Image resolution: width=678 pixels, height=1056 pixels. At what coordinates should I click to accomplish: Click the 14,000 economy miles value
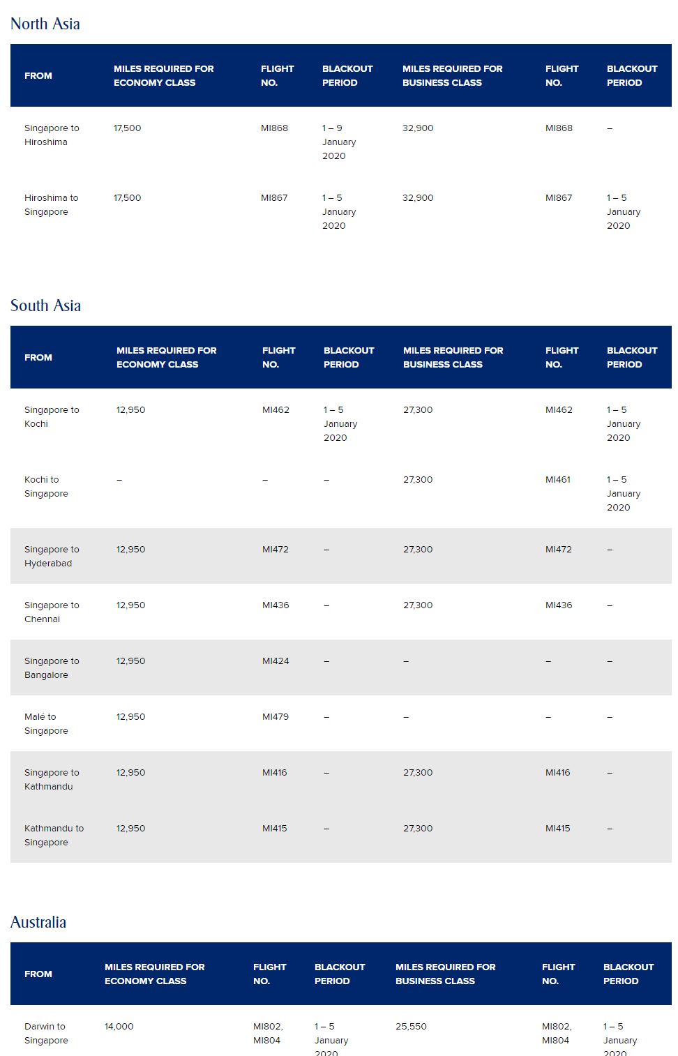(119, 1026)
